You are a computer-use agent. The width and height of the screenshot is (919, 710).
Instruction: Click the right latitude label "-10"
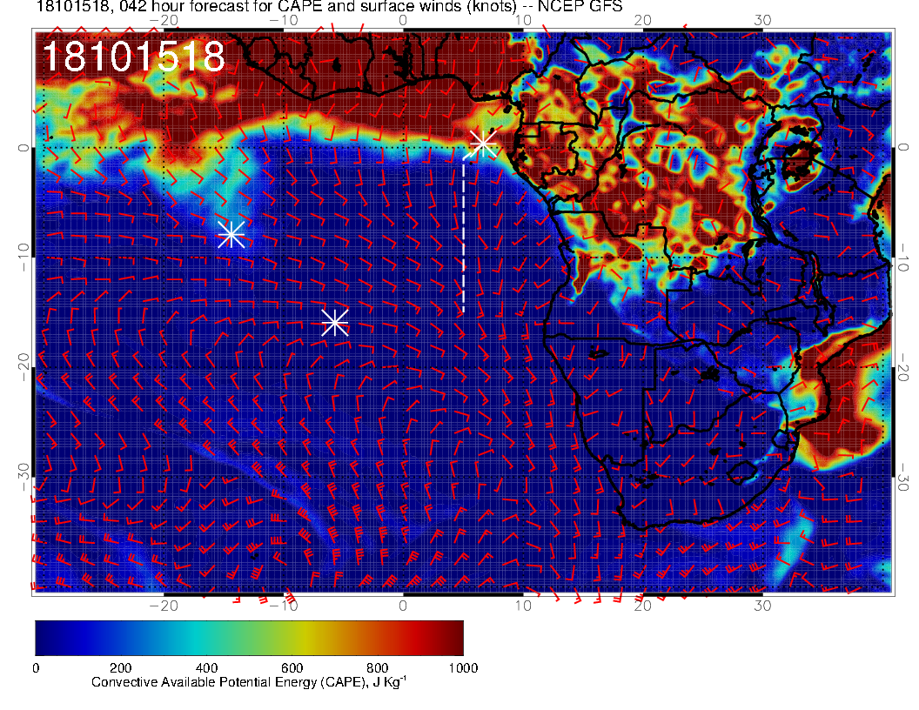point(903,258)
